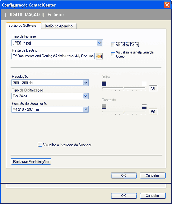
Task: Click the low contrast icon under Contraste
Action: [x=104, y=107]
